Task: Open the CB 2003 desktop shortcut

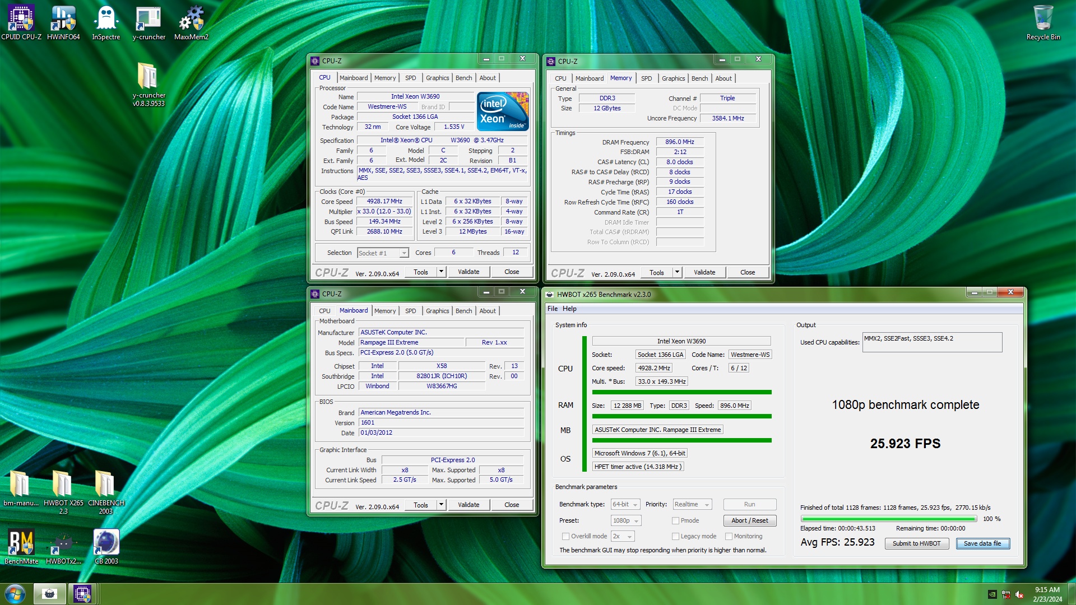Action: pyautogui.click(x=106, y=547)
